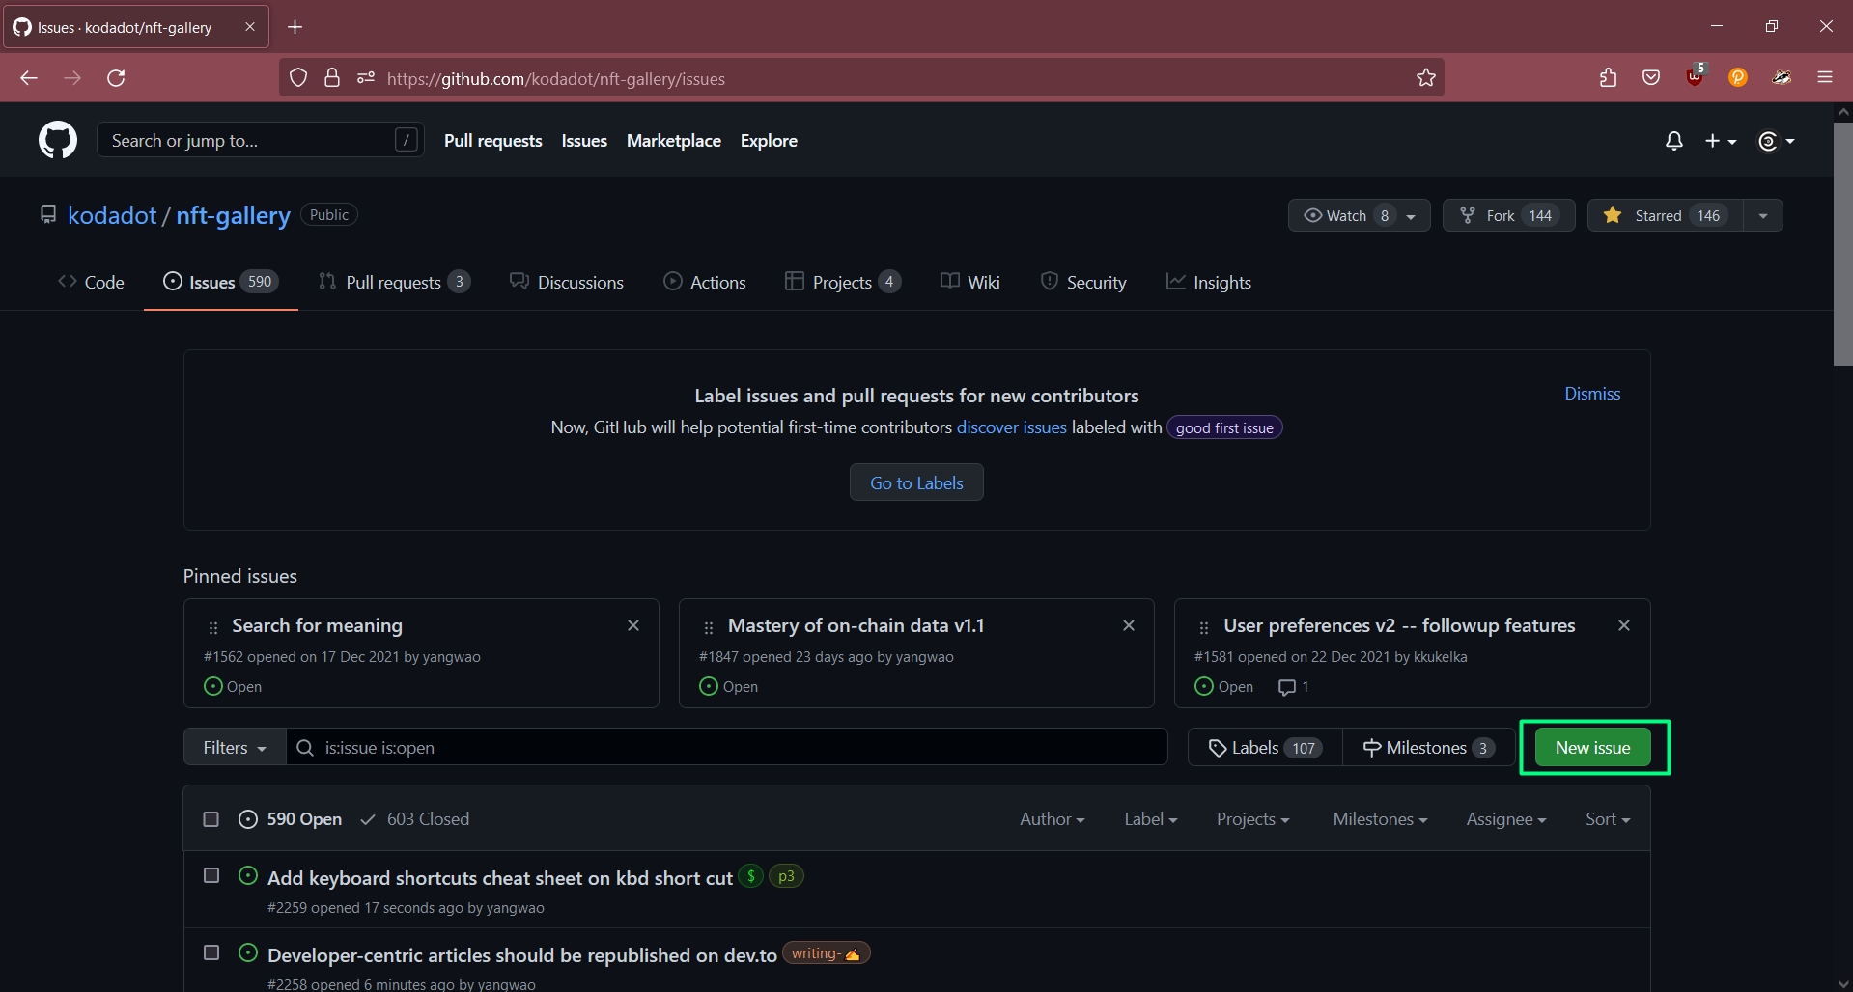
Task: Dismiss the new contributors banner
Action: point(1591,394)
